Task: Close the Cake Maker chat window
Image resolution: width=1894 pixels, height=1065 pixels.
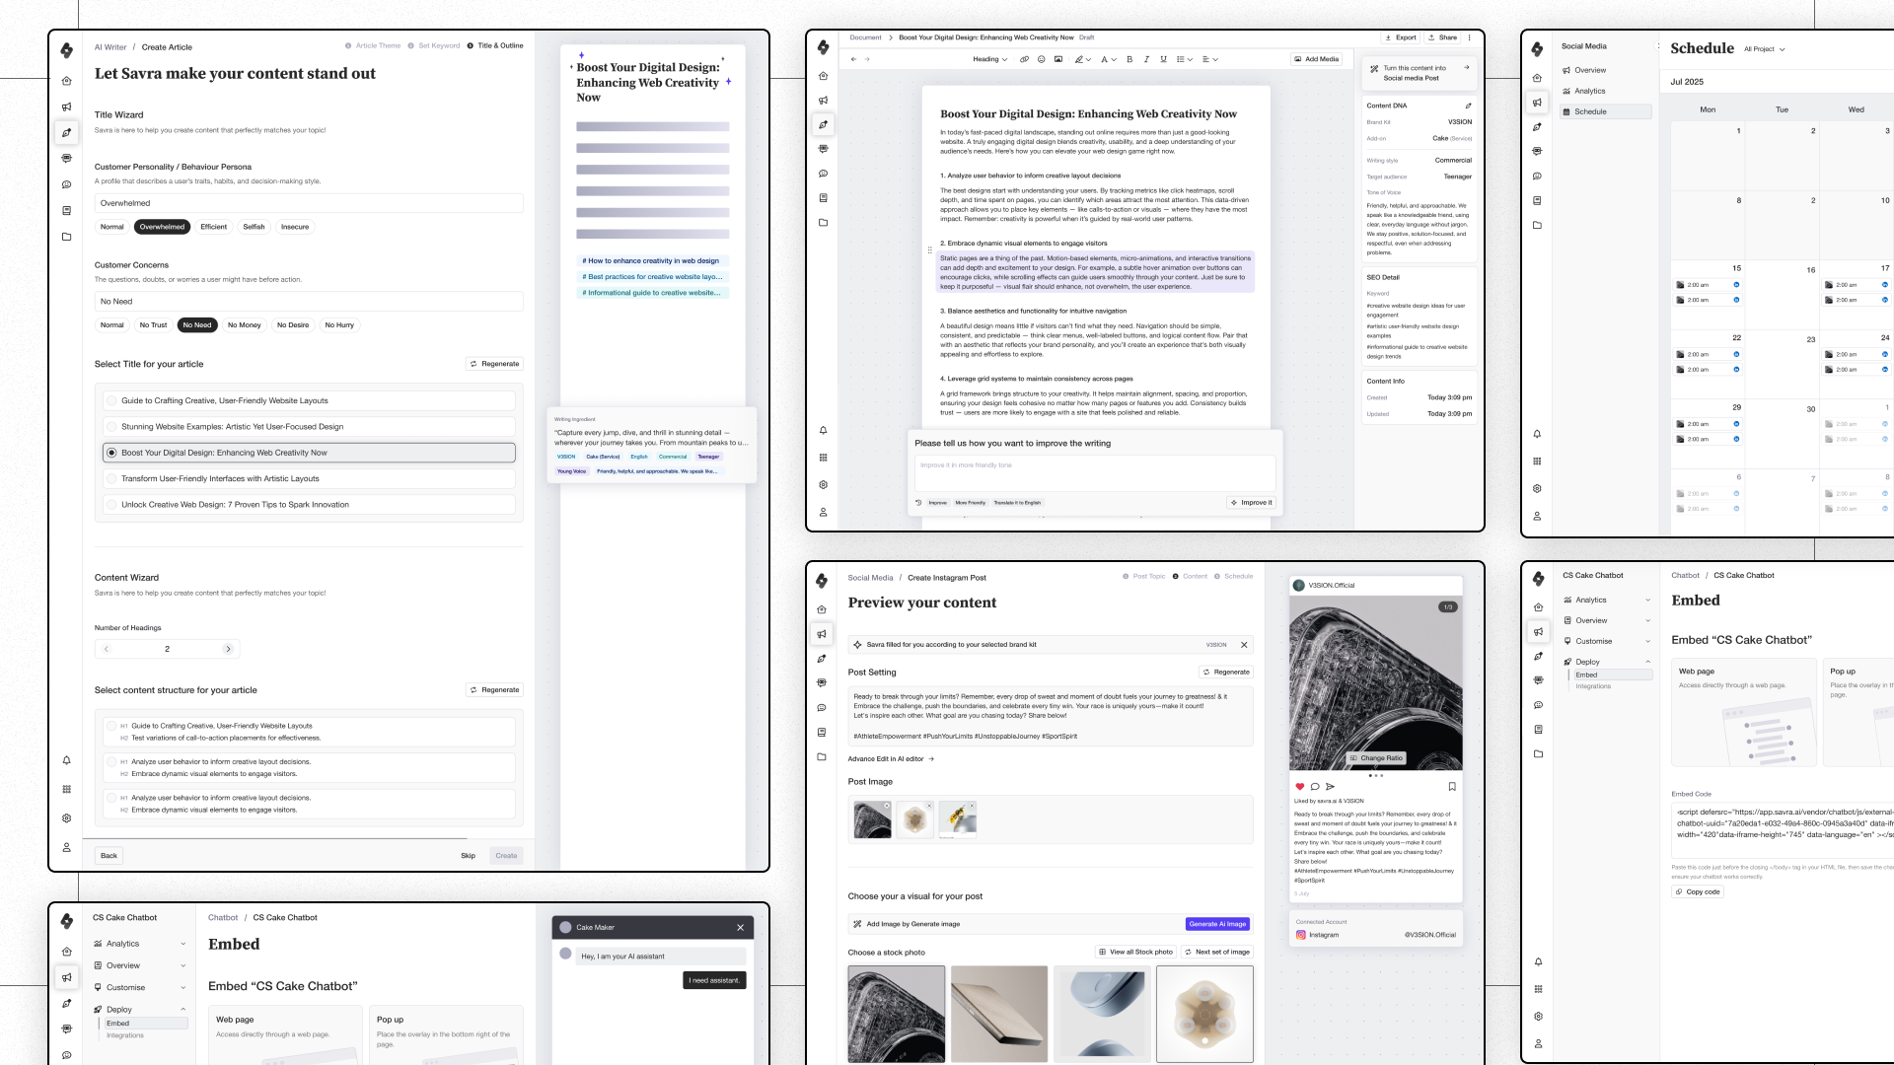Action: click(740, 927)
